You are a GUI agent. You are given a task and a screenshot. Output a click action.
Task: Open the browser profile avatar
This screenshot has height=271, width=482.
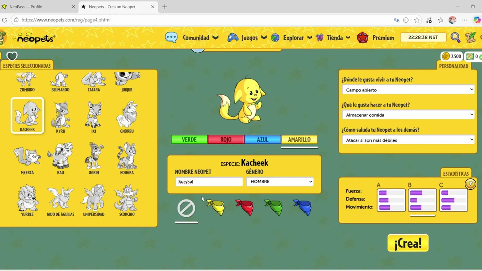coord(453,20)
